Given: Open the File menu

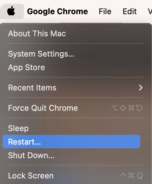Looking at the screenshot, I should (x=105, y=11).
